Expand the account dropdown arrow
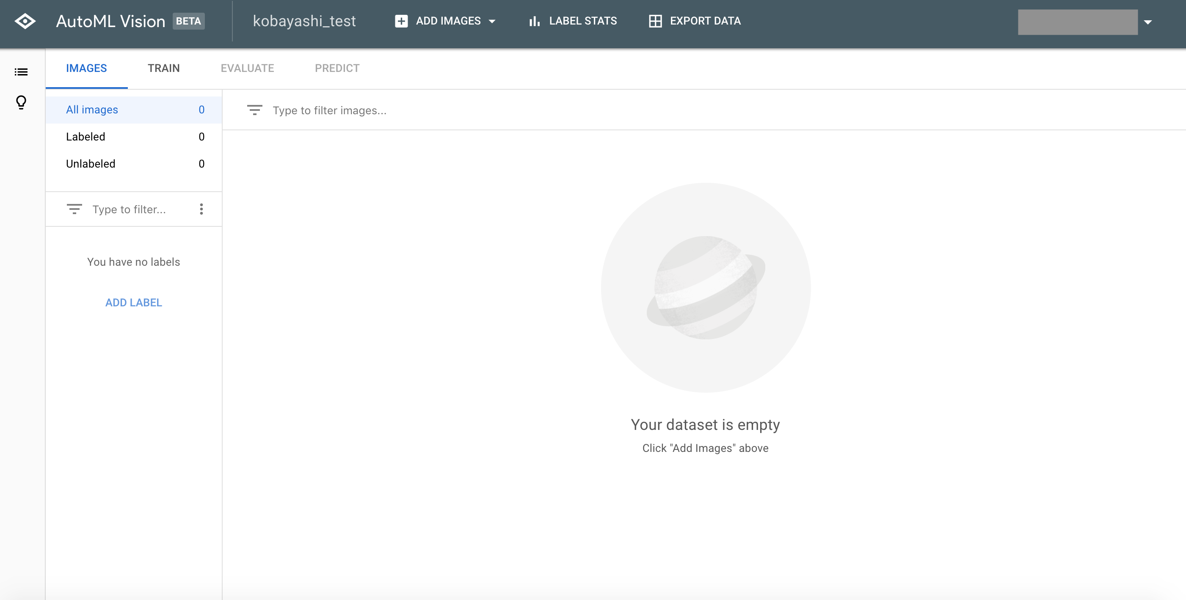The height and width of the screenshot is (600, 1186). tap(1148, 22)
